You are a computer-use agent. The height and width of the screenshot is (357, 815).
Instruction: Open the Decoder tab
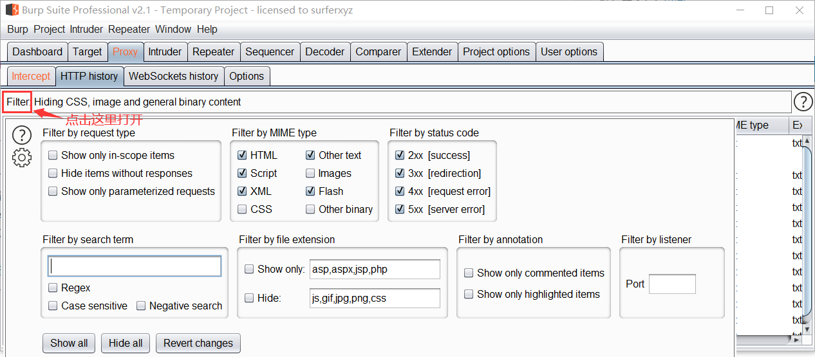pos(325,52)
